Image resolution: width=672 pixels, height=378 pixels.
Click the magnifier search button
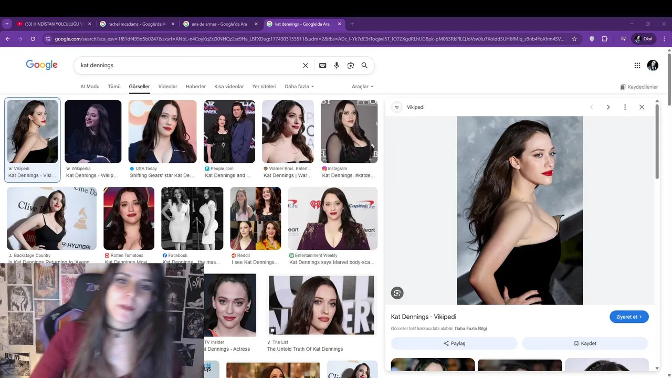(x=364, y=66)
